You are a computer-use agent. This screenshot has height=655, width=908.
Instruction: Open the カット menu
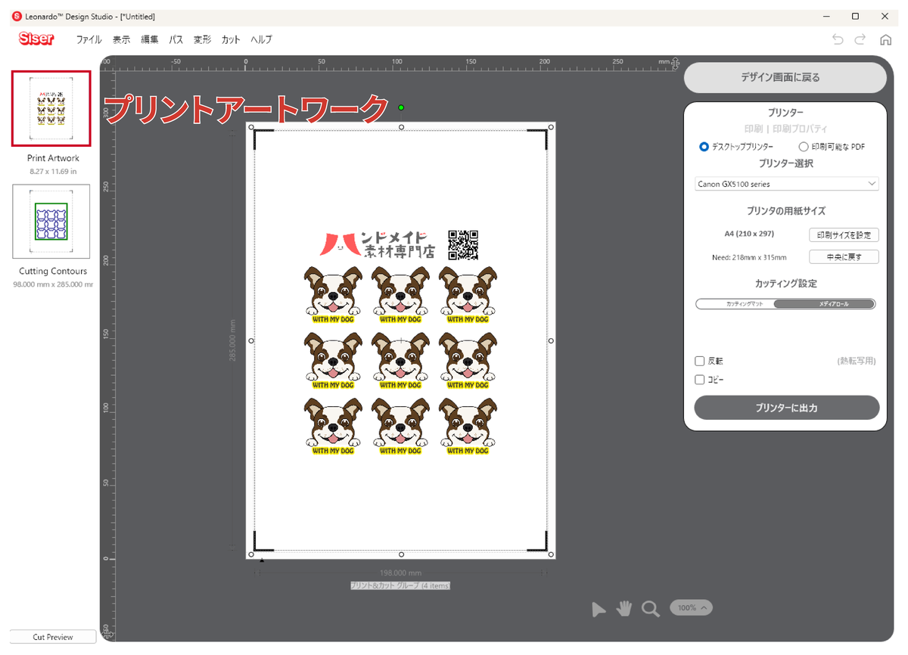[x=231, y=39]
